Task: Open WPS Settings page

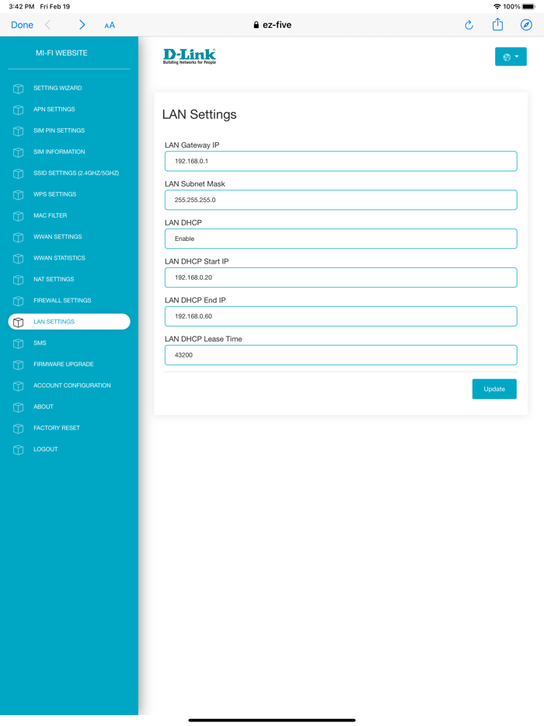Action: pos(54,194)
